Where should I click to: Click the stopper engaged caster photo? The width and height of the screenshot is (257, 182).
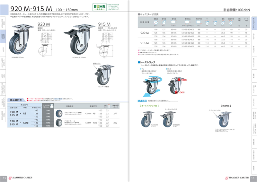(x=104, y=75)
